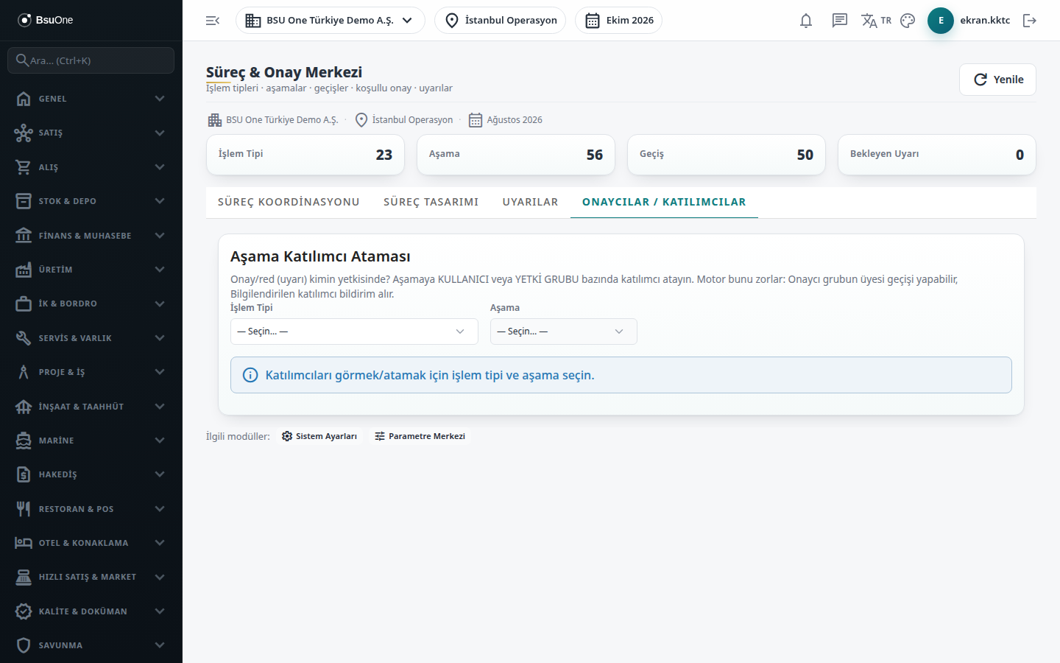
Task: Expand the İnşaat & Taahhüt chevron
Action: 160,407
